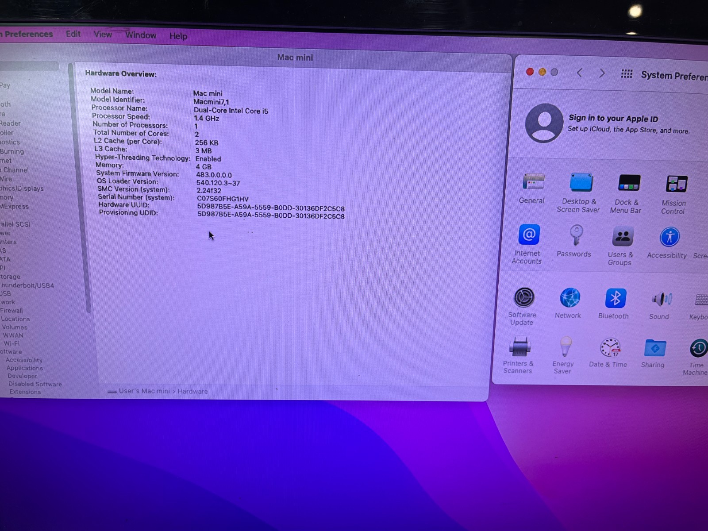Select Wi-Fi in the sidebar
Viewport: 708px width, 531px height.
point(12,343)
